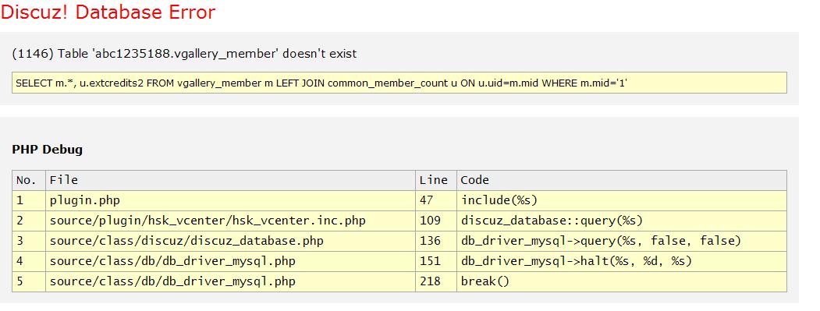Click the db_driver_mysql->query code cell
The width and height of the screenshot is (820, 311).
point(622,241)
